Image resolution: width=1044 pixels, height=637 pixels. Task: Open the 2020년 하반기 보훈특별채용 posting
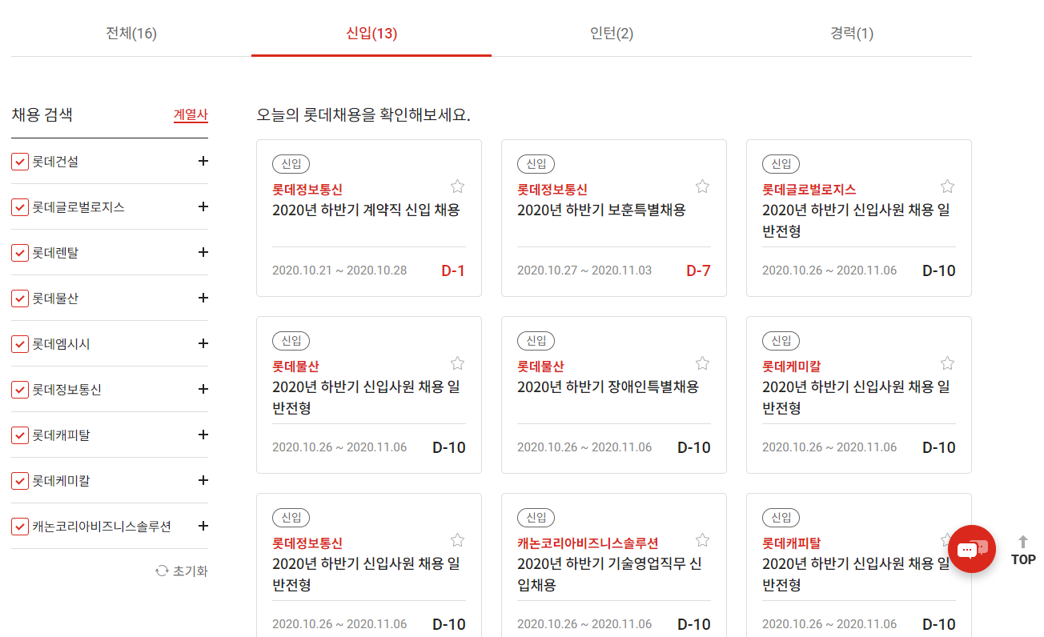tap(601, 210)
